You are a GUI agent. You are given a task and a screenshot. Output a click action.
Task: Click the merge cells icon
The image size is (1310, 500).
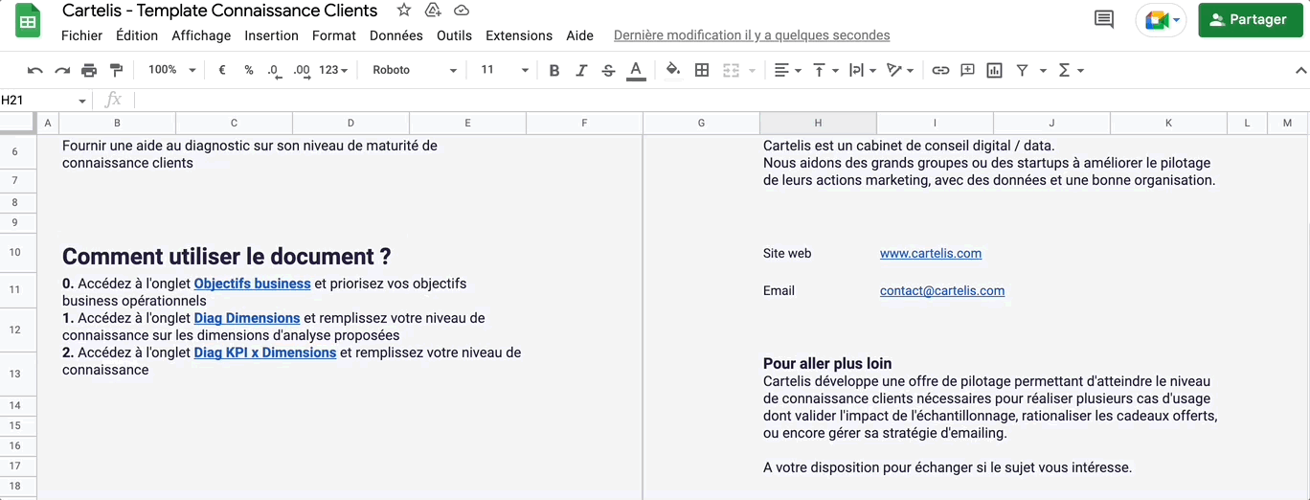[732, 70]
